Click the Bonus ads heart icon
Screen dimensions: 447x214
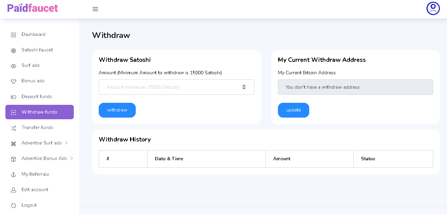pos(13,81)
